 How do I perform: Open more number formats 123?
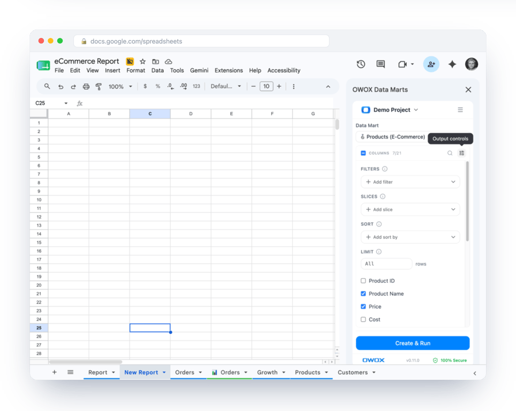click(x=196, y=86)
